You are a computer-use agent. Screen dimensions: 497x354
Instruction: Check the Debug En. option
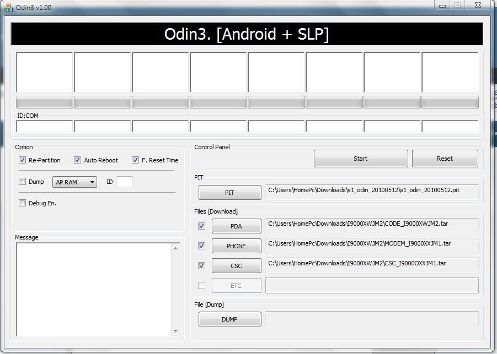point(22,203)
